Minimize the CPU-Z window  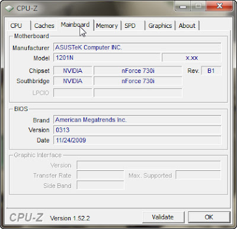[x=183, y=7]
